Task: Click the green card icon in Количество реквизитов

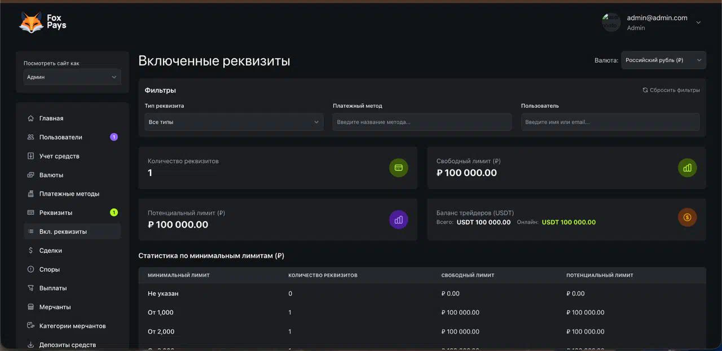Action: tap(398, 168)
